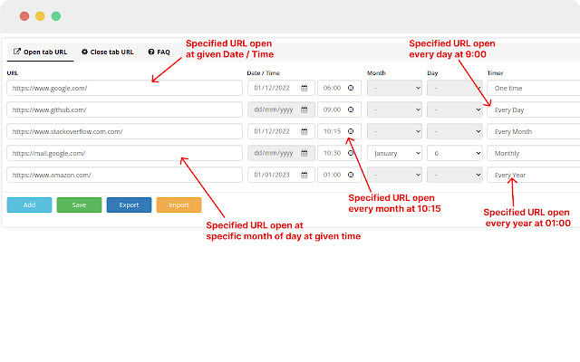
Task: Open the FAQ tab
Action: (x=159, y=52)
